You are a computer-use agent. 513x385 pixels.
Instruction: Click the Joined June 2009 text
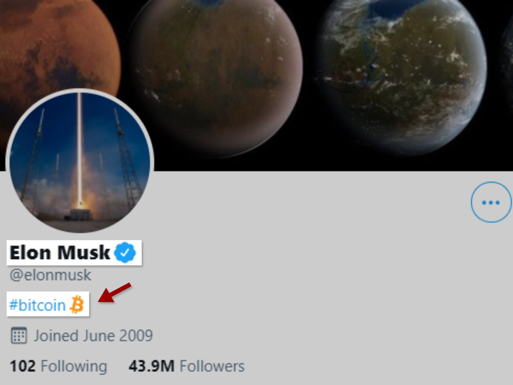click(93, 335)
